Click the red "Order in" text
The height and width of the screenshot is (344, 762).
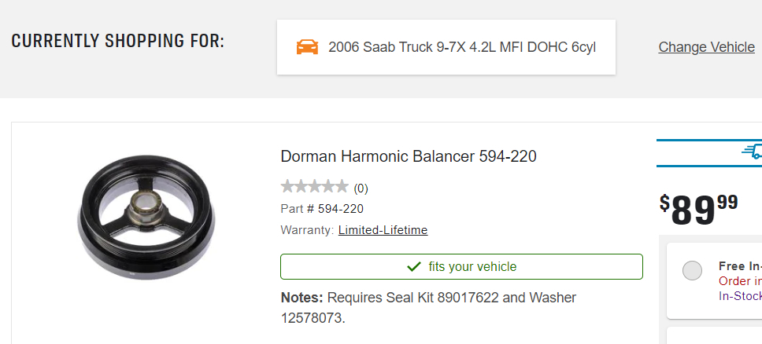pyautogui.click(x=740, y=281)
